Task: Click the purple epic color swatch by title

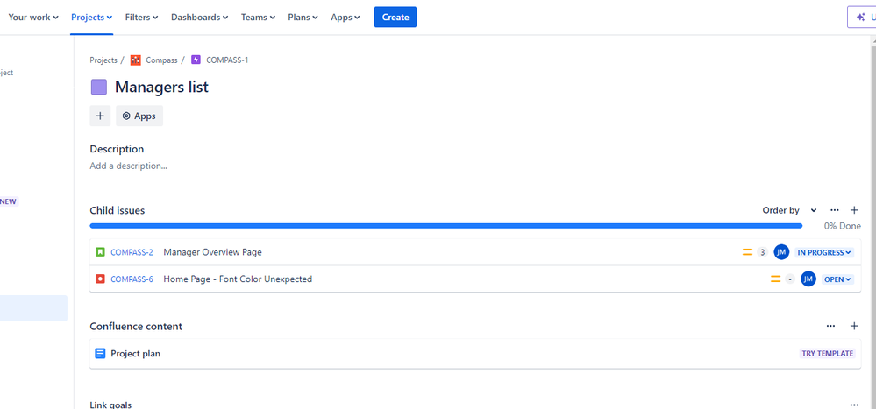Action: 99,87
